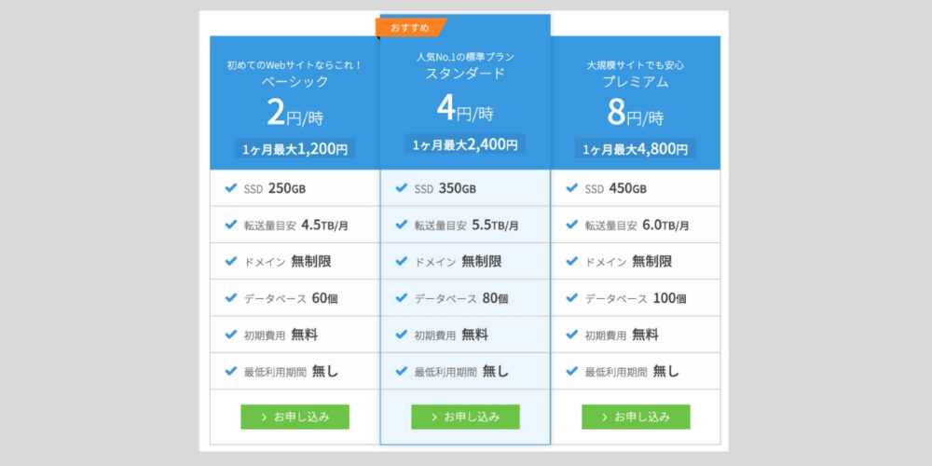
Task: Click the プレミアム plan お申し込み button
Action: click(636, 417)
